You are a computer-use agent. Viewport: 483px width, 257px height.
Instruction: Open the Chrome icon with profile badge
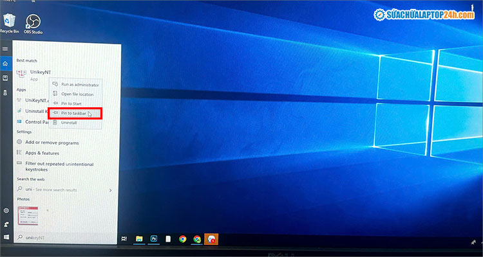197,239
